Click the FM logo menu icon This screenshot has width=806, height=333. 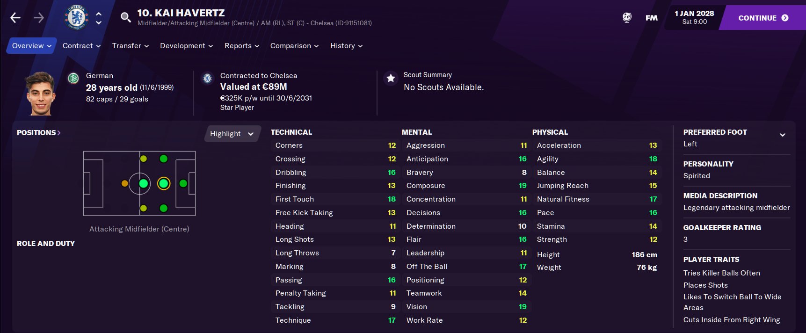(x=652, y=18)
